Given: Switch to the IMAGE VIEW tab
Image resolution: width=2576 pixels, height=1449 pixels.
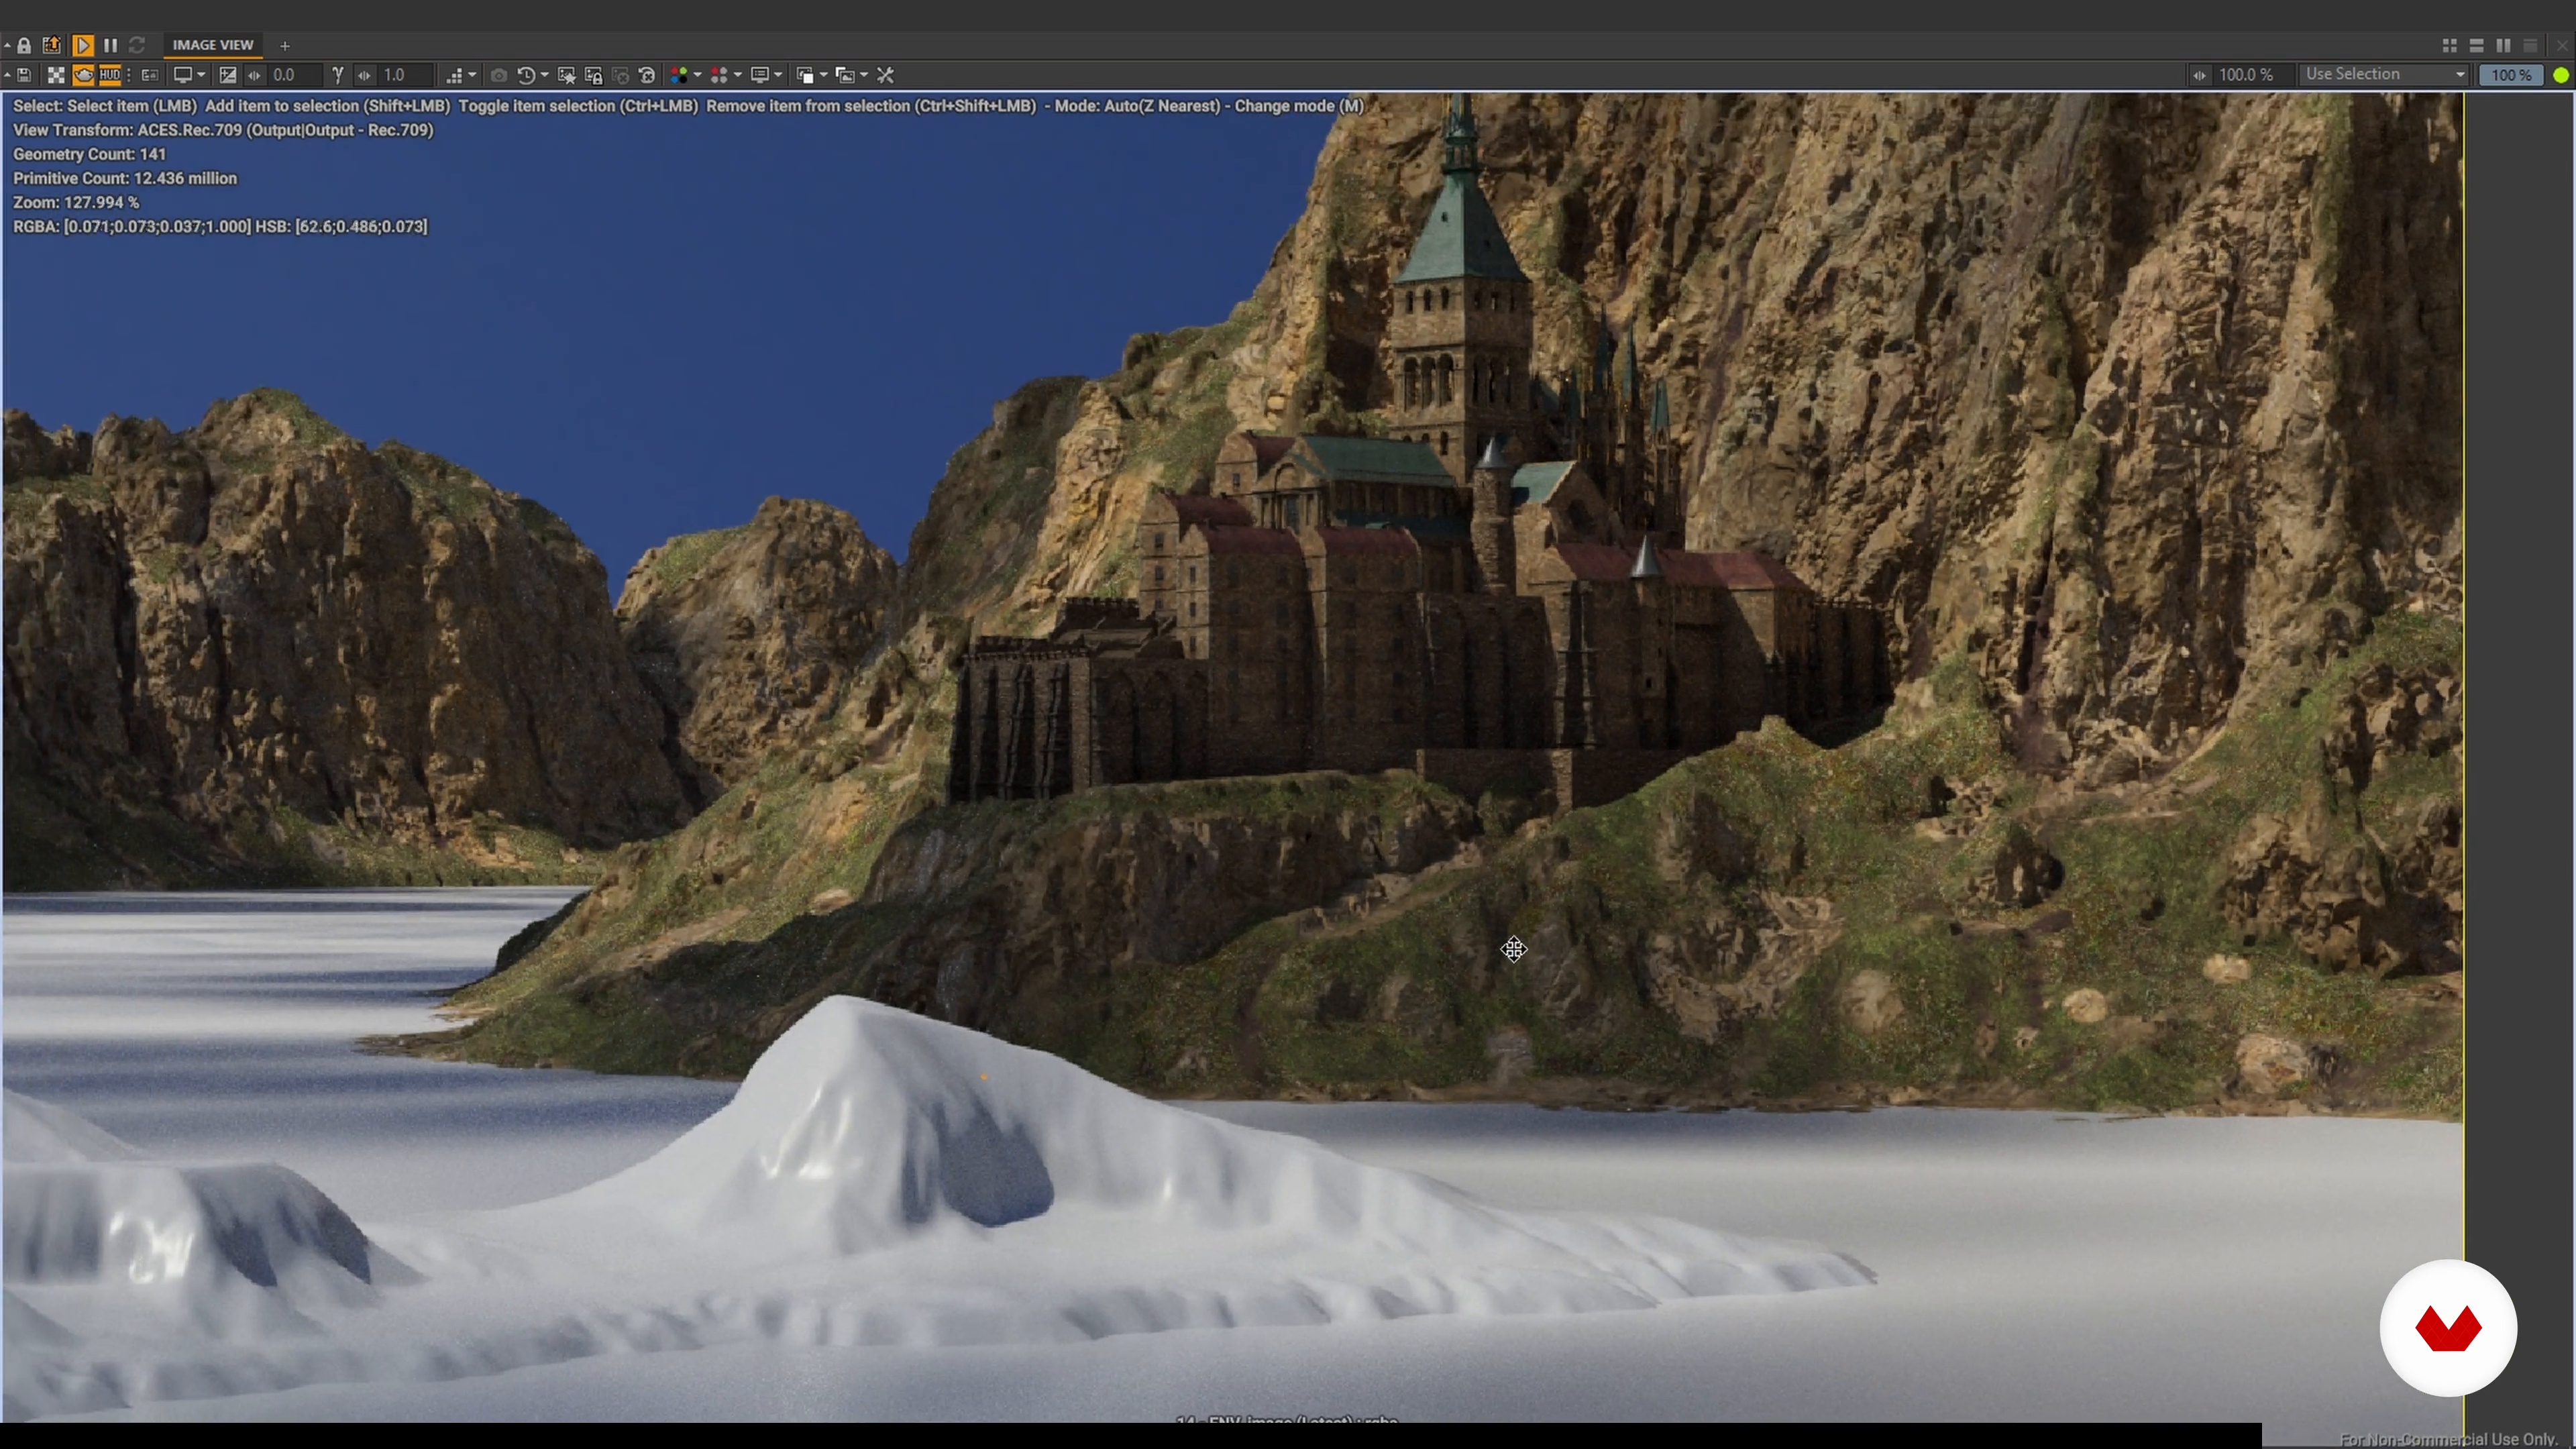Looking at the screenshot, I should pos(212,45).
